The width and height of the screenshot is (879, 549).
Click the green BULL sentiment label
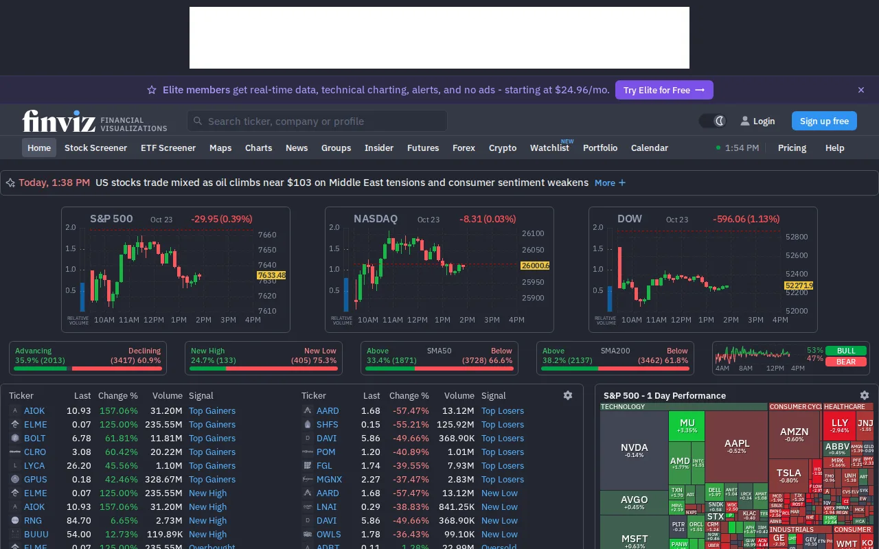(x=846, y=351)
